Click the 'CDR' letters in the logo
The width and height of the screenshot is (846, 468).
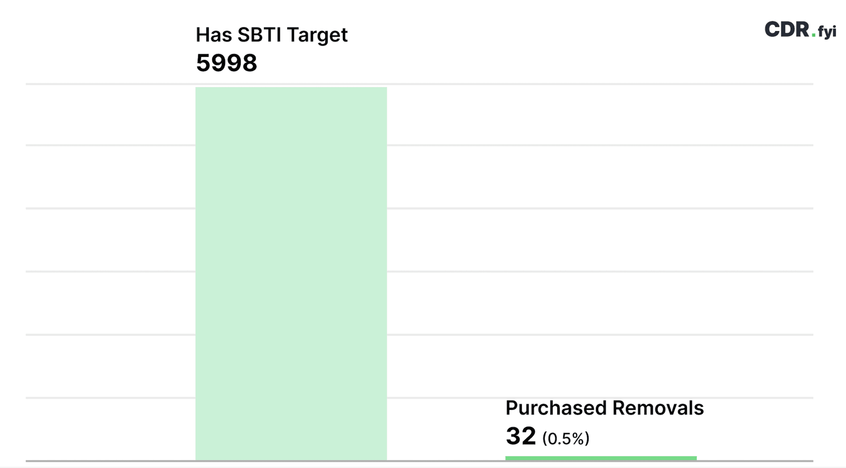click(x=787, y=30)
